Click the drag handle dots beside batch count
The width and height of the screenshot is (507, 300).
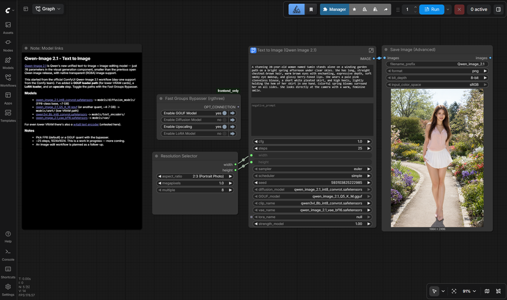[398, 10]
